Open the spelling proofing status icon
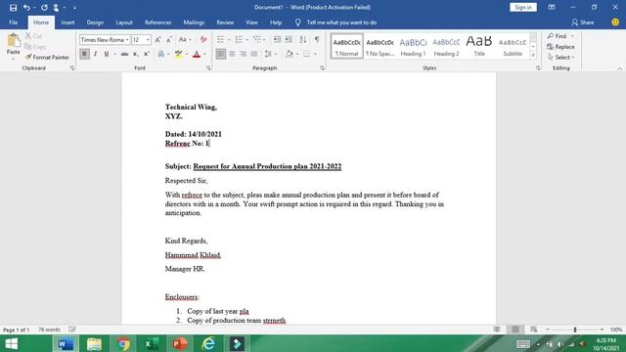This screenshot has width=626, height=352. pos(71,330)
